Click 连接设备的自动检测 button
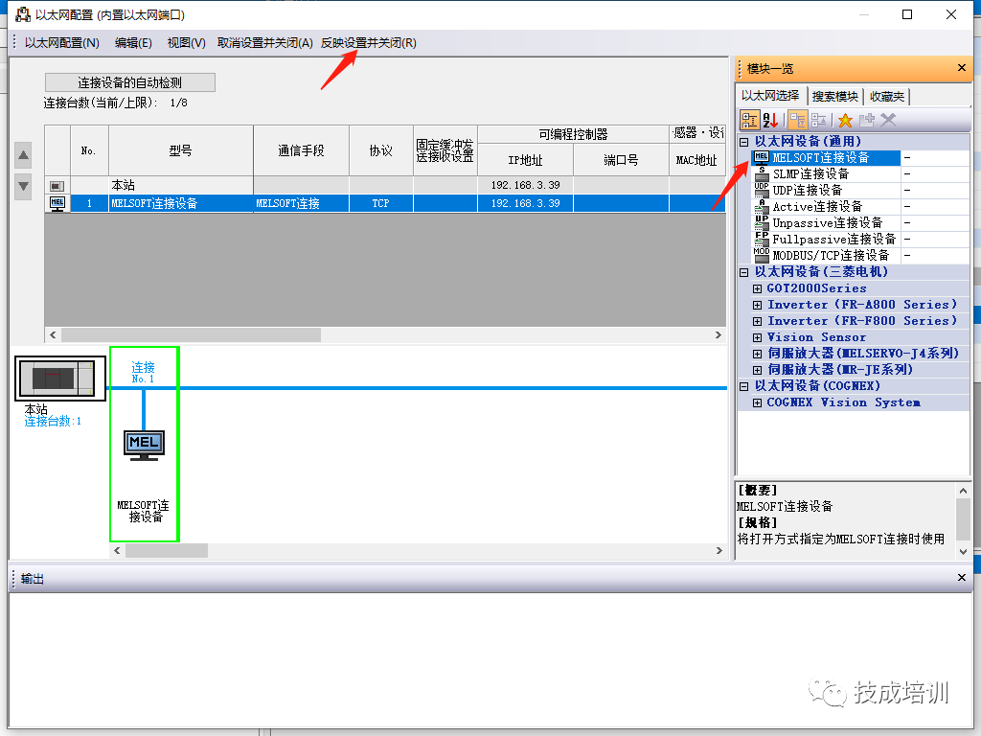 click(x=130, y=82)
